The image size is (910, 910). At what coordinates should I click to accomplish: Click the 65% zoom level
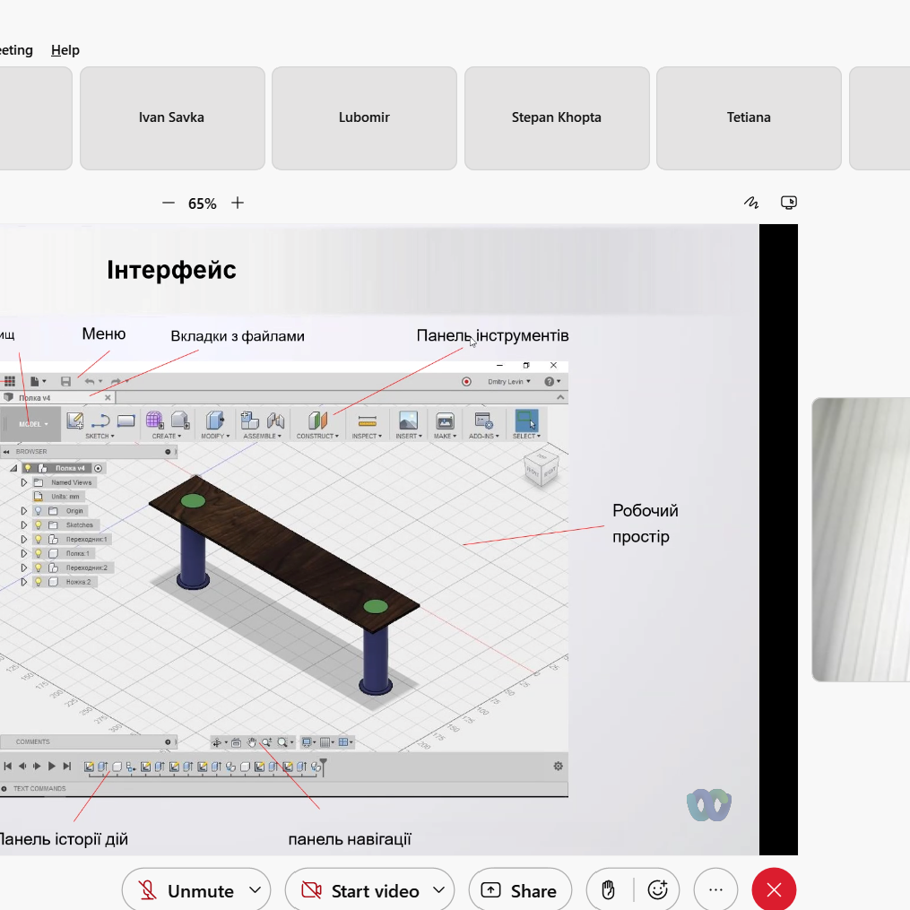pyautogui.click(x=203, y=204)
